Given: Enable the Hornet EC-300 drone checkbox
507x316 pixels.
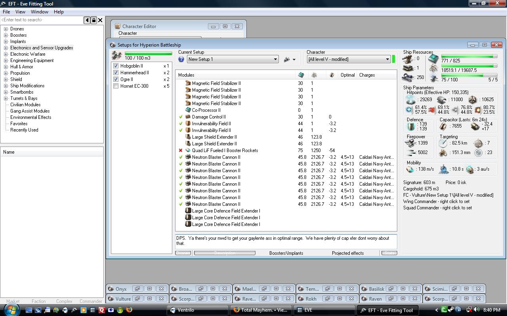Looking at the screenshot, I should click(116, 86).
